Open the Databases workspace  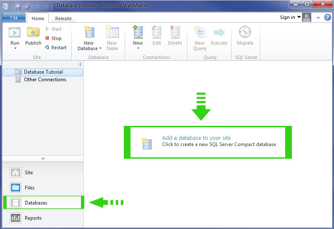click(x=43, y=202)
